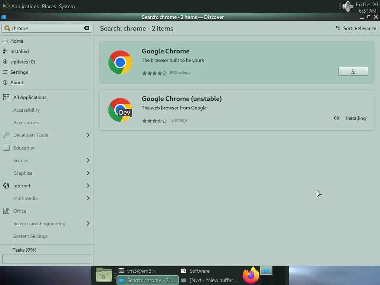Viewport: 380px width, 285px height.
Task: Click the Office document icon
Action: [x=6, y=211]
